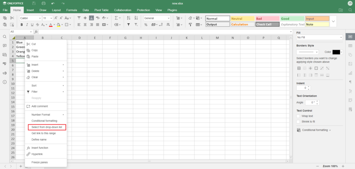The height and width of the screenshot is (169, 355).
Task: Expand the cell styles gallery arrow
Action: (333, 21)
